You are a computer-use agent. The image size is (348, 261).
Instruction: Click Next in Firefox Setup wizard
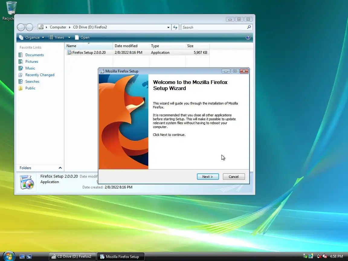click(x=208, y=177)
